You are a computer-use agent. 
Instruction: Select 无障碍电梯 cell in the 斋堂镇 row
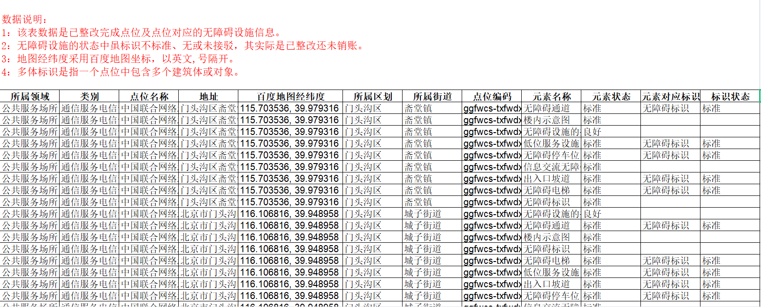click(547, 190)
